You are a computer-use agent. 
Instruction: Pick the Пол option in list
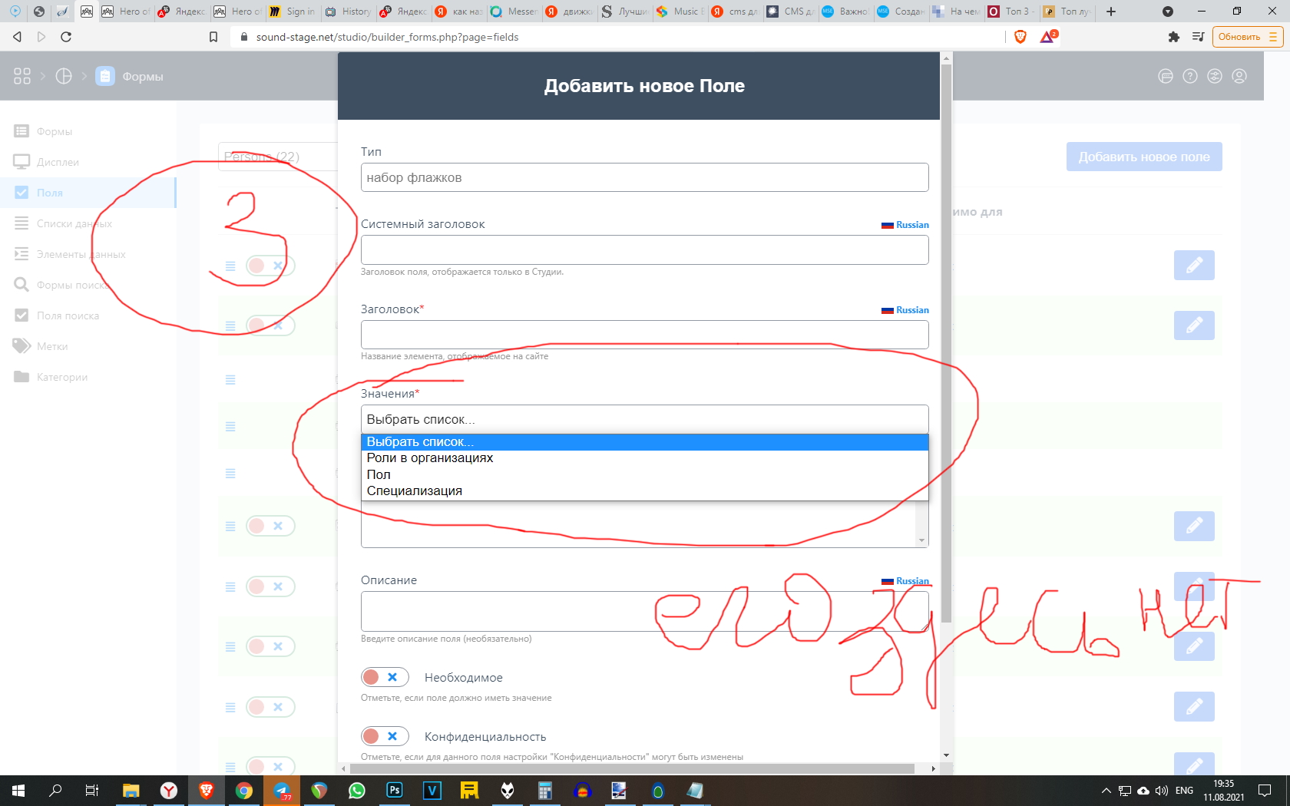379,474
